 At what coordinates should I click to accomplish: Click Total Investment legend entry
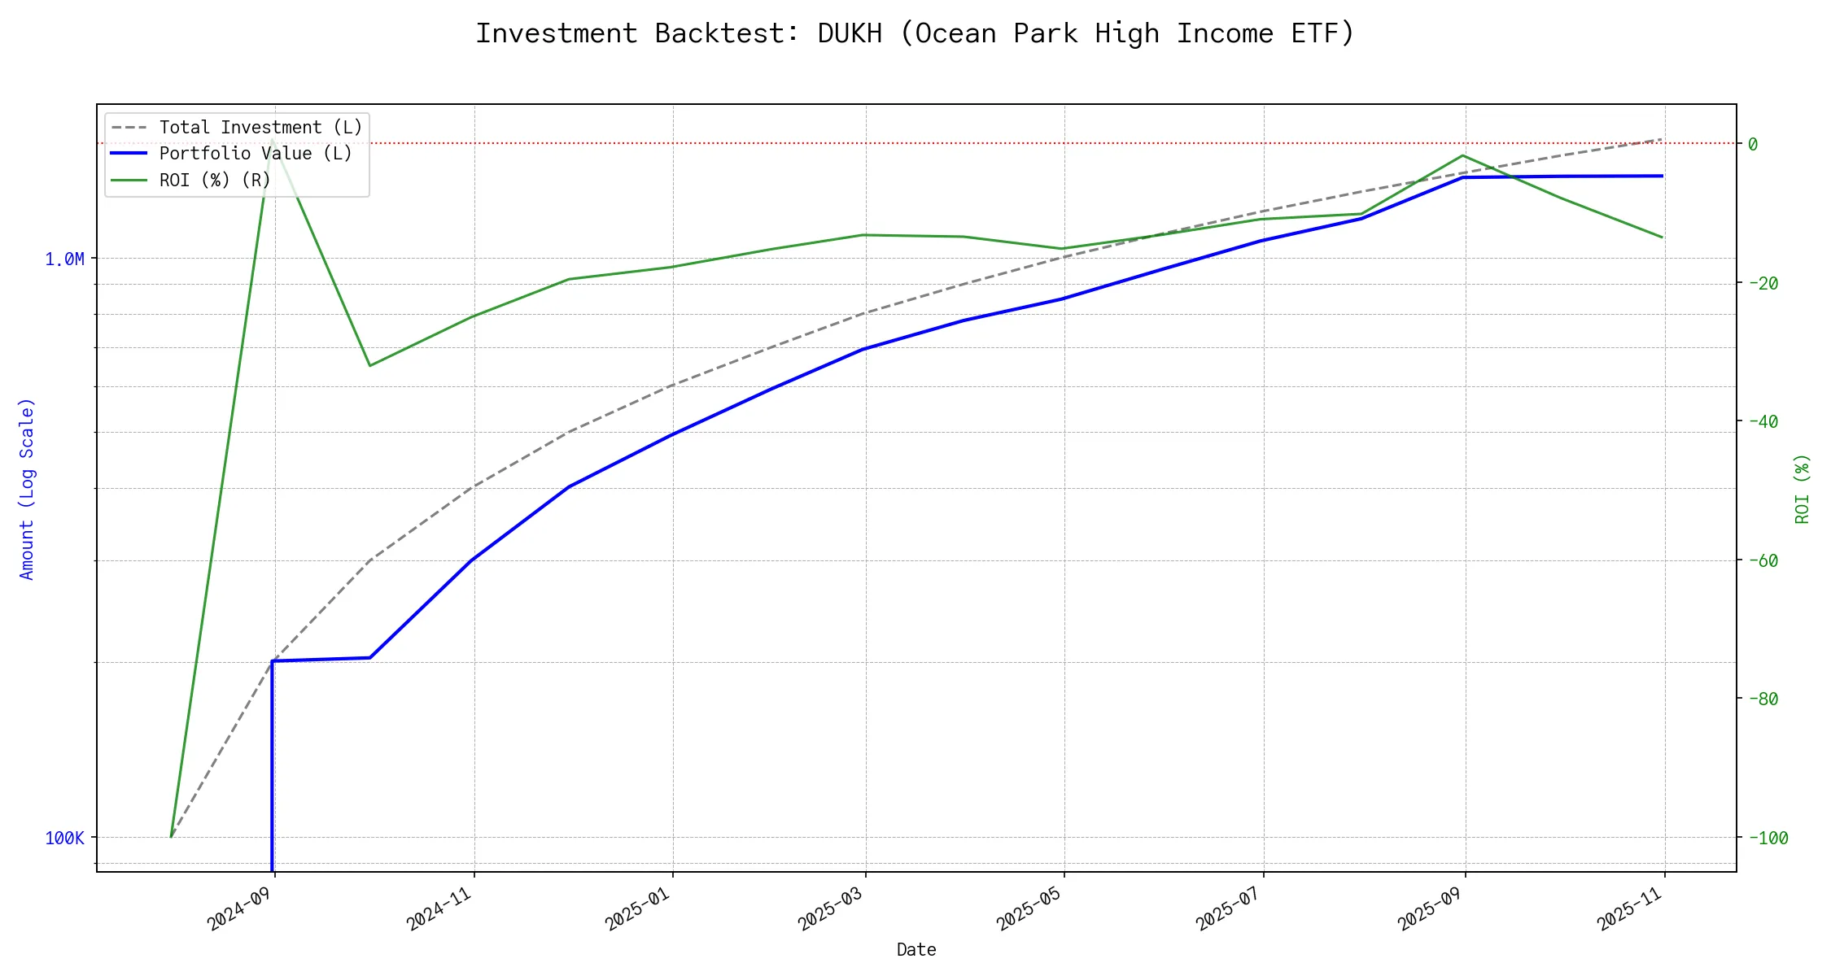tap(260, 128)
